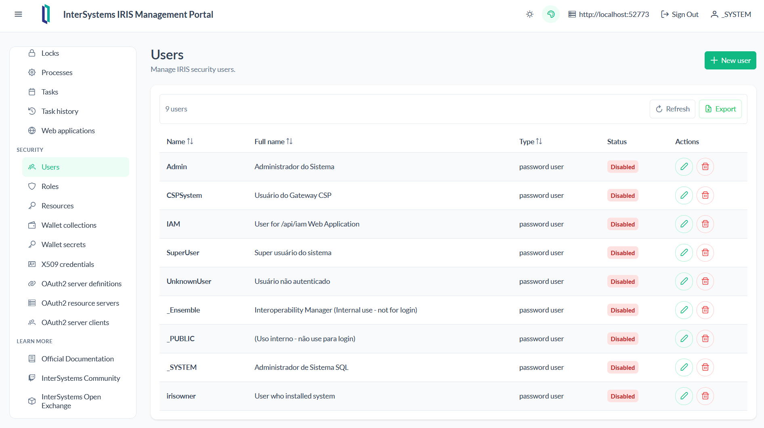This screenshot has width=764, height=428.
Task: Select Users in the Security section
Action: pyautogui.click(x=76, y=167)
